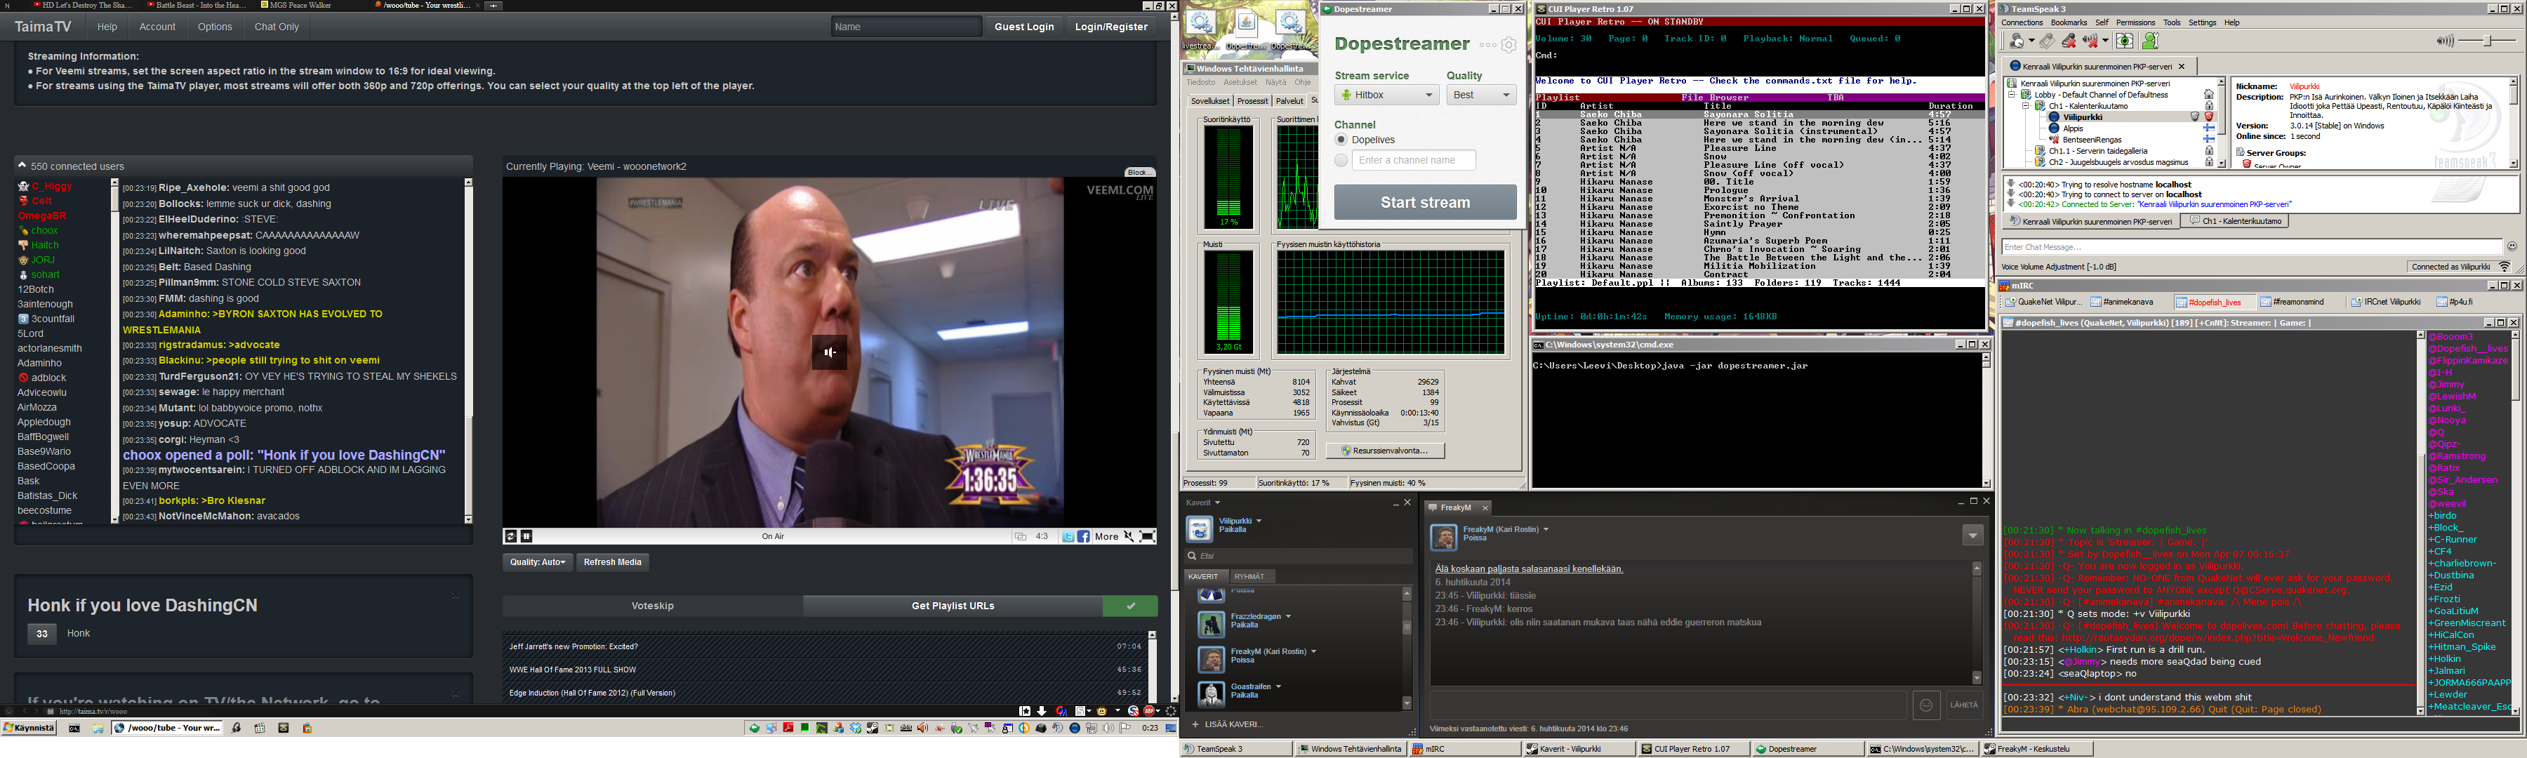Click the TeamSpeak contacts manager icon
The width and height of the screenshot is (2527, 758).
pos(2150,41)
